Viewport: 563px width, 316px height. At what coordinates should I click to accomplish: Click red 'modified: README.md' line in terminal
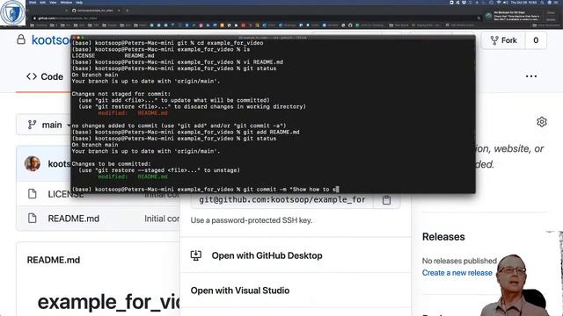pos(133,113)
